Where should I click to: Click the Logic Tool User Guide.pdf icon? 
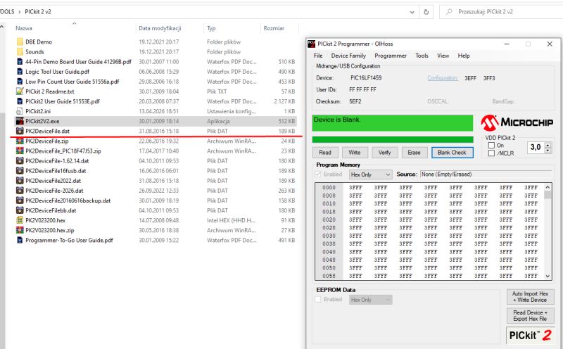click(20, 72)
